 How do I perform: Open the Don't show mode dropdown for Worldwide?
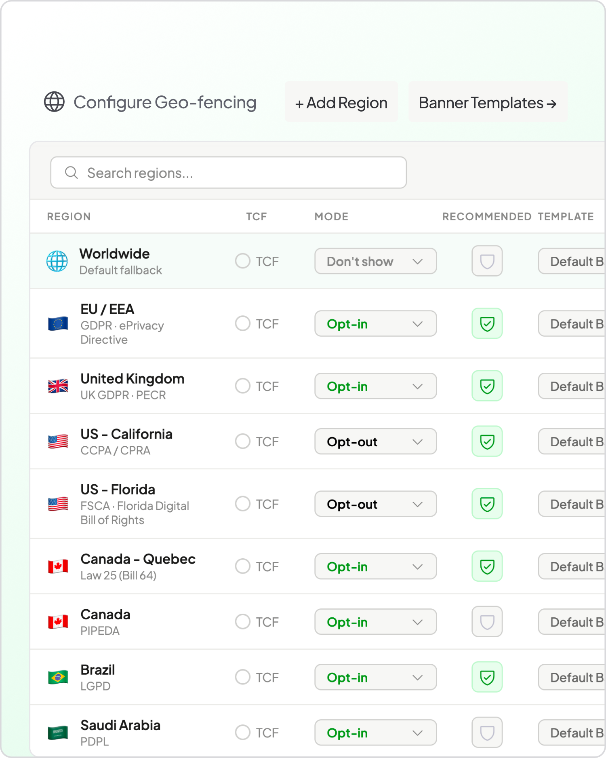(375, 261)
